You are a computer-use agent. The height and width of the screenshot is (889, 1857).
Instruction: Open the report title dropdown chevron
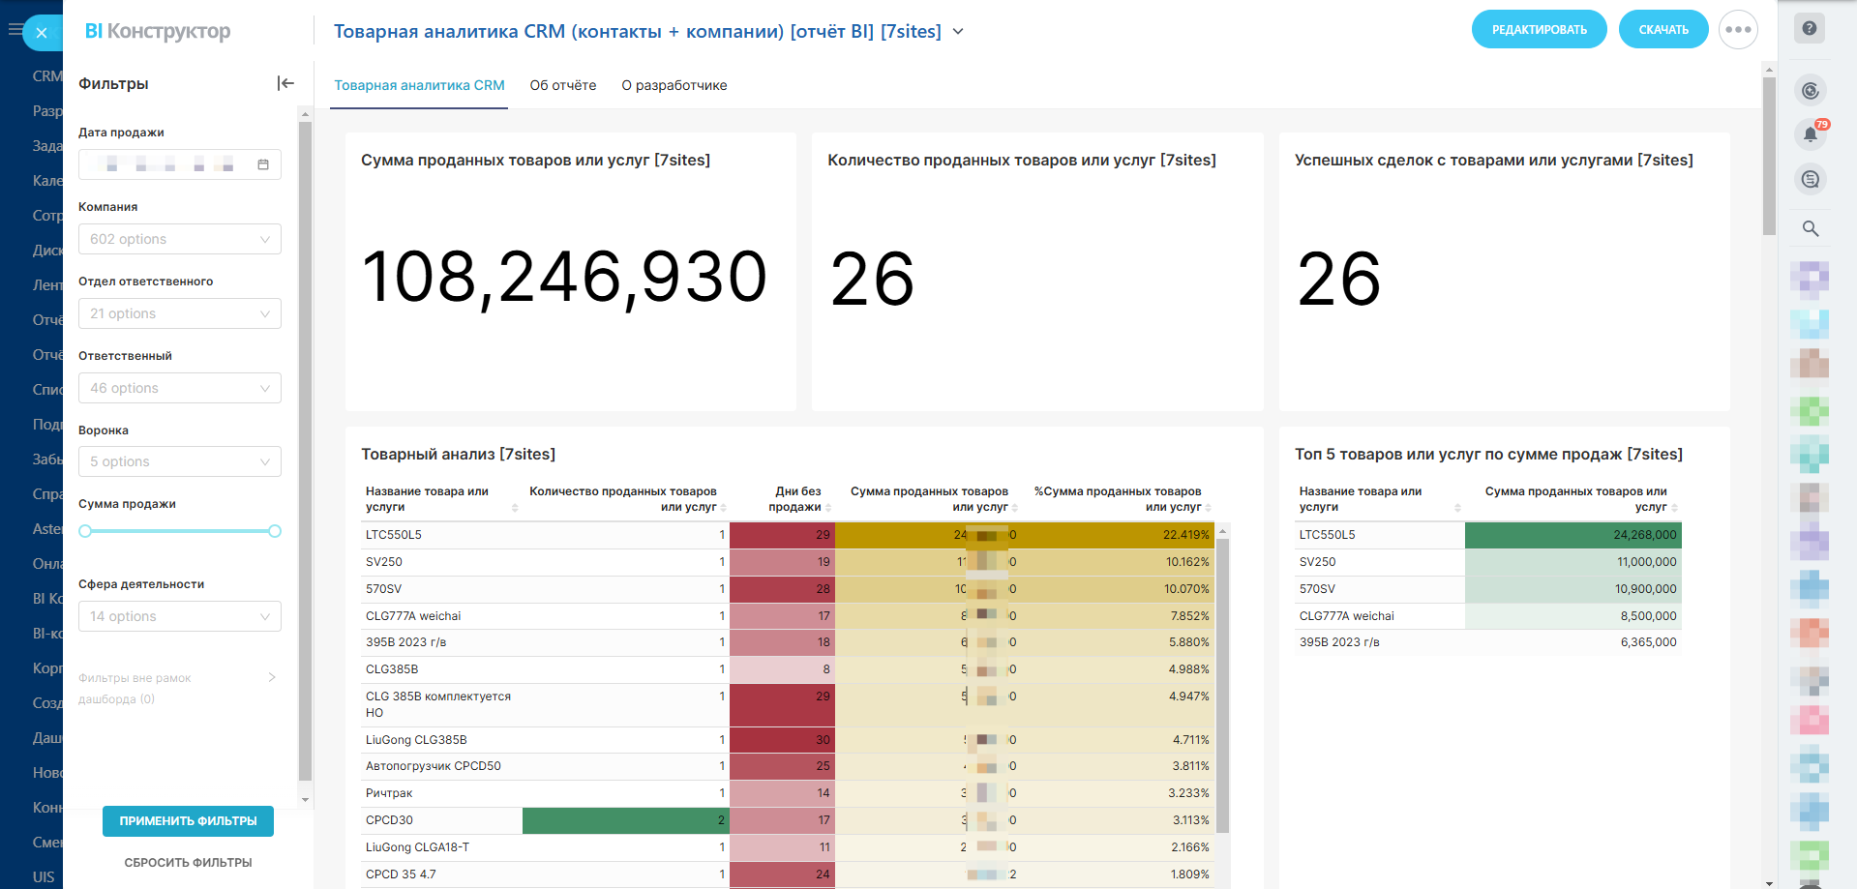click(958, 32)
